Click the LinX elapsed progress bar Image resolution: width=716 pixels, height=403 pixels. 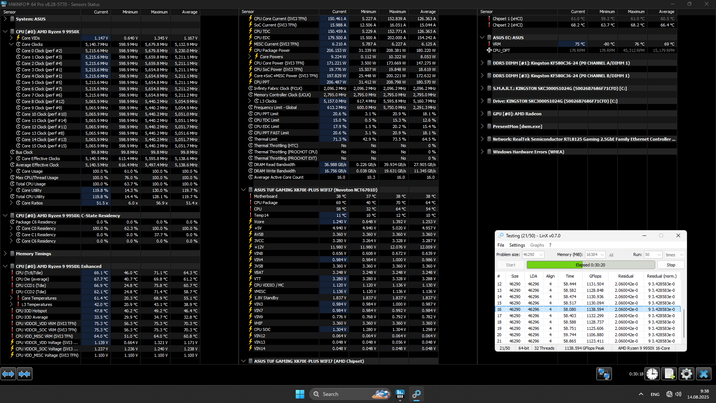590,265
